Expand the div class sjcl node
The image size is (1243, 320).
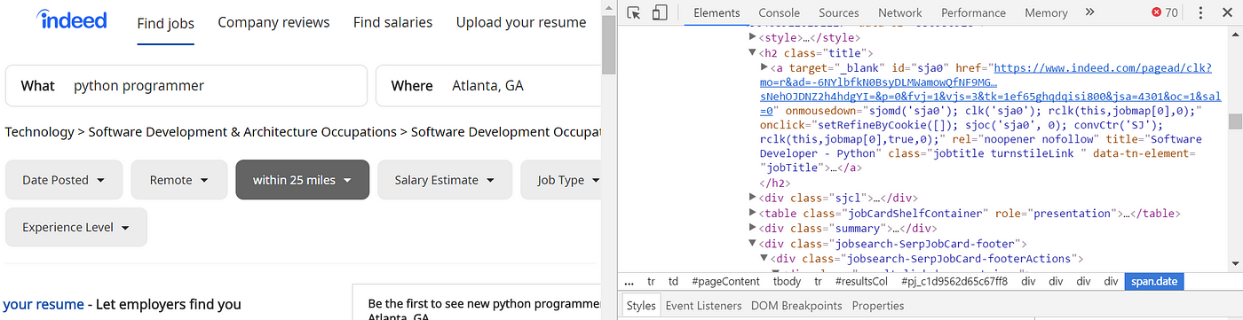[753, 198]
